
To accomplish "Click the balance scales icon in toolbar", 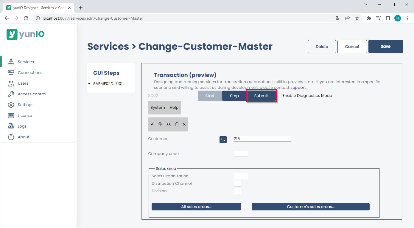I will [160, 124].
